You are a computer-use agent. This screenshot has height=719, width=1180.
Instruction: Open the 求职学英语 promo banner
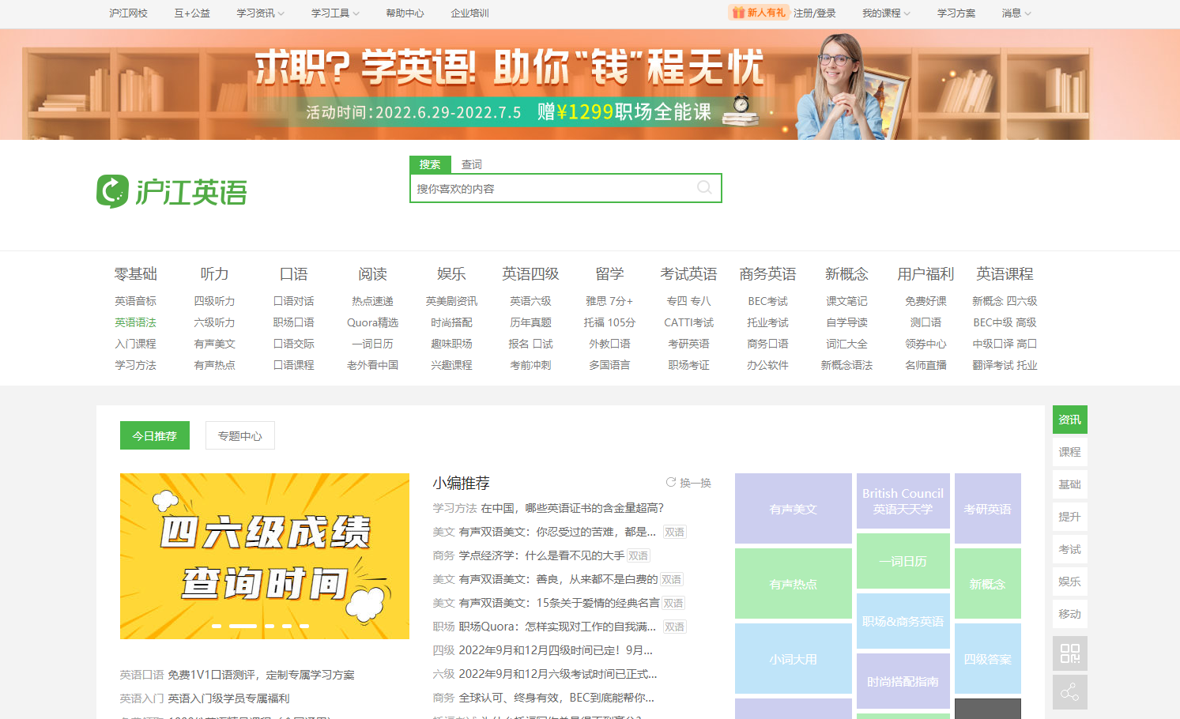tap(590, 85)
